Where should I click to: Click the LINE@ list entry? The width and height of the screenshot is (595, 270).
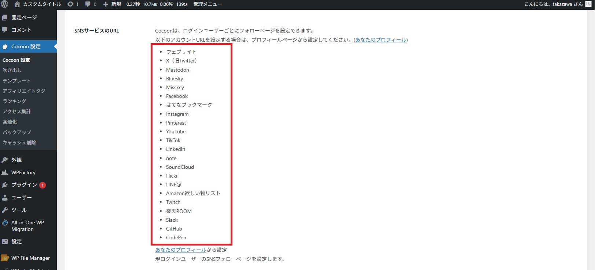pyautogui.click(x=173, y=185)
